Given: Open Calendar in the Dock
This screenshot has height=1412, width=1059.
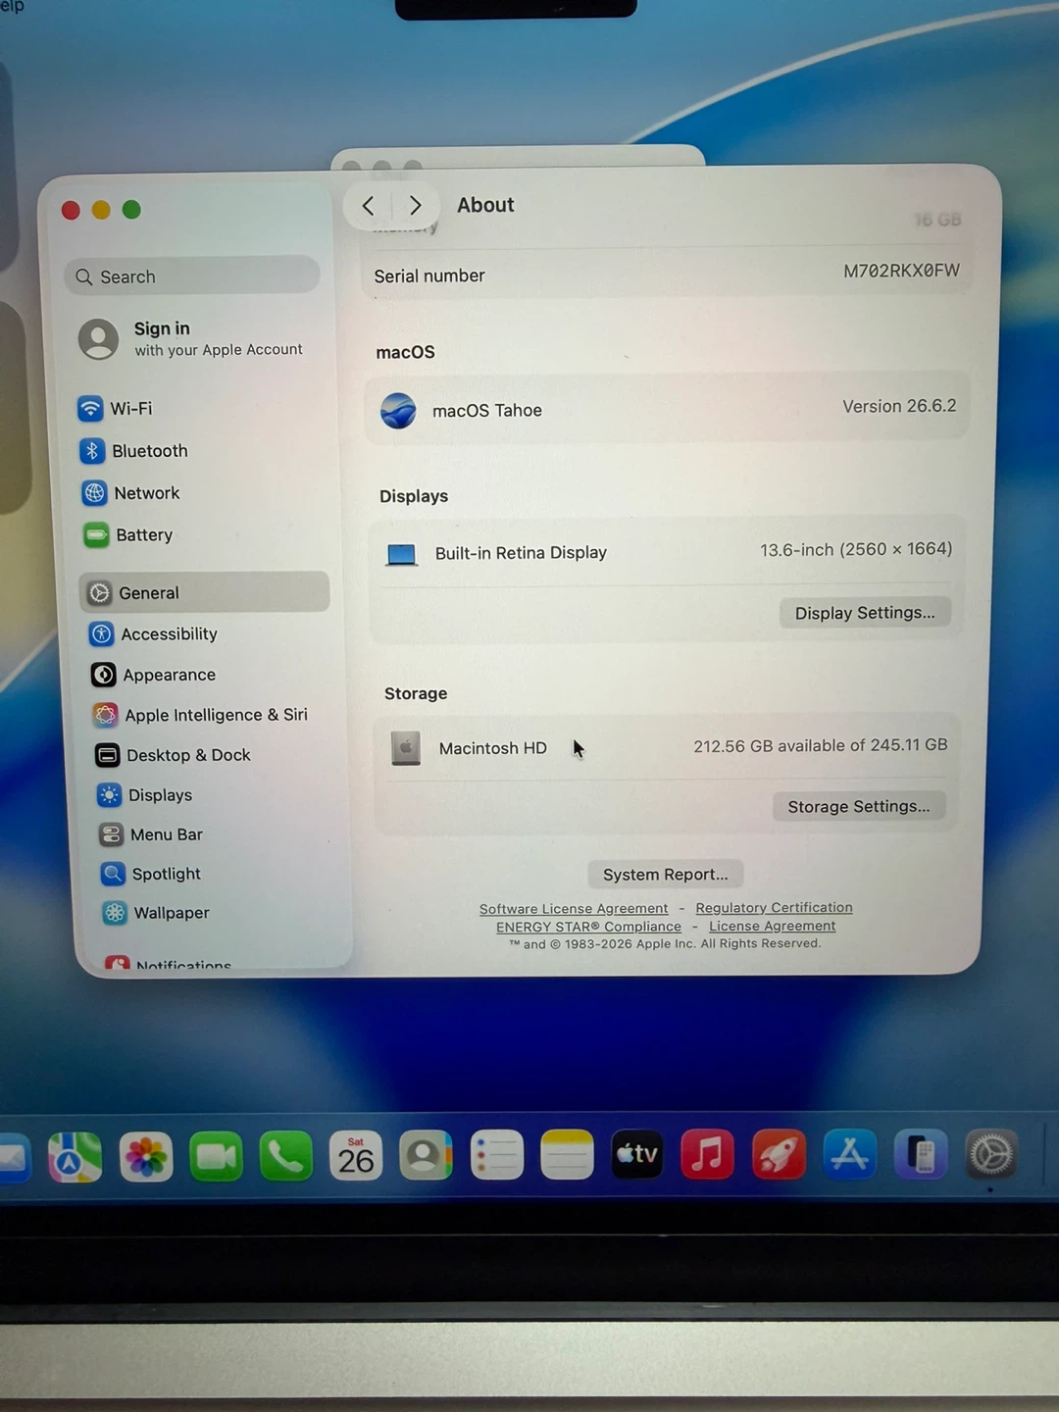Looking at the screenshot, I should coord(356,1156).
